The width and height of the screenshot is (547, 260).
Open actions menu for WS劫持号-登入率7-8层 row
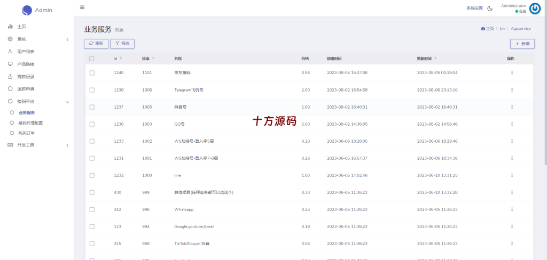point(512,158)
